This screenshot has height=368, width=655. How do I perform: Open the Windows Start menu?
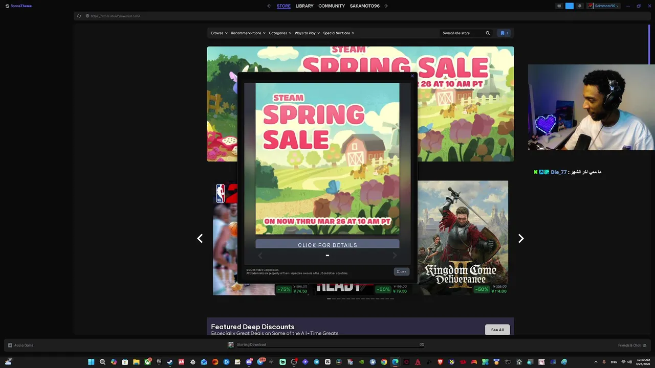pyautogui.click(x=91, y=362)
